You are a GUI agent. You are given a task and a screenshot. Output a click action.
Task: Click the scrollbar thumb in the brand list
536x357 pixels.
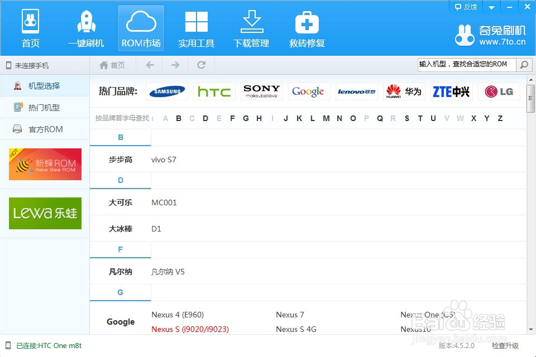[530, 98]
